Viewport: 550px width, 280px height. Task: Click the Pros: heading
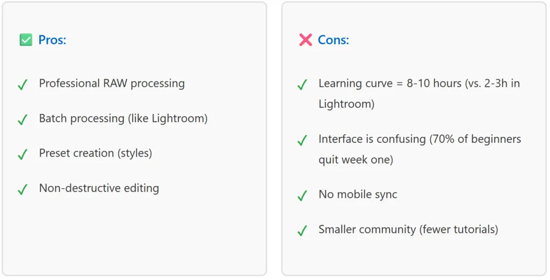52,40
